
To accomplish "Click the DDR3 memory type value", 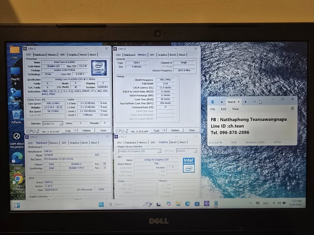I will pyautogui.click(x=137, y=63).
